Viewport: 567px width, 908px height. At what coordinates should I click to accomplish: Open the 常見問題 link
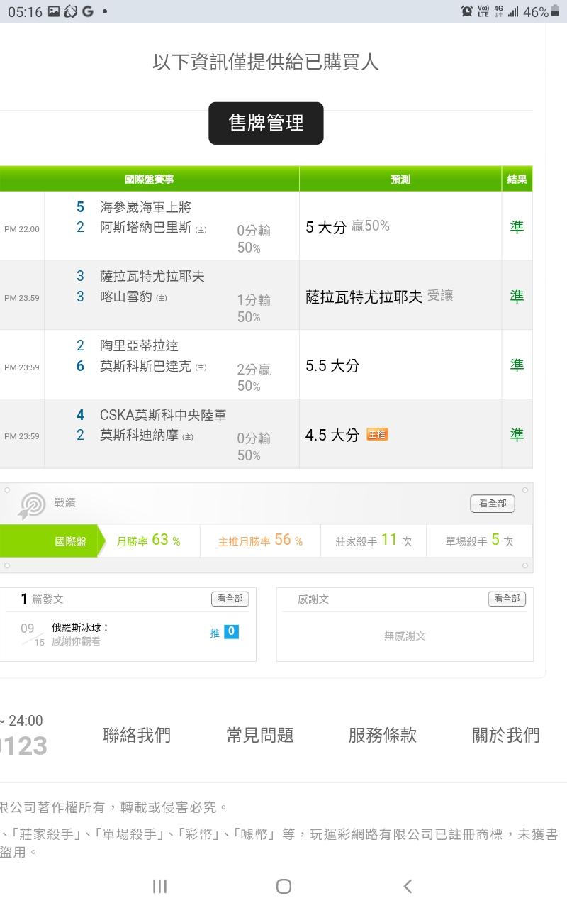tap(260, 736)
